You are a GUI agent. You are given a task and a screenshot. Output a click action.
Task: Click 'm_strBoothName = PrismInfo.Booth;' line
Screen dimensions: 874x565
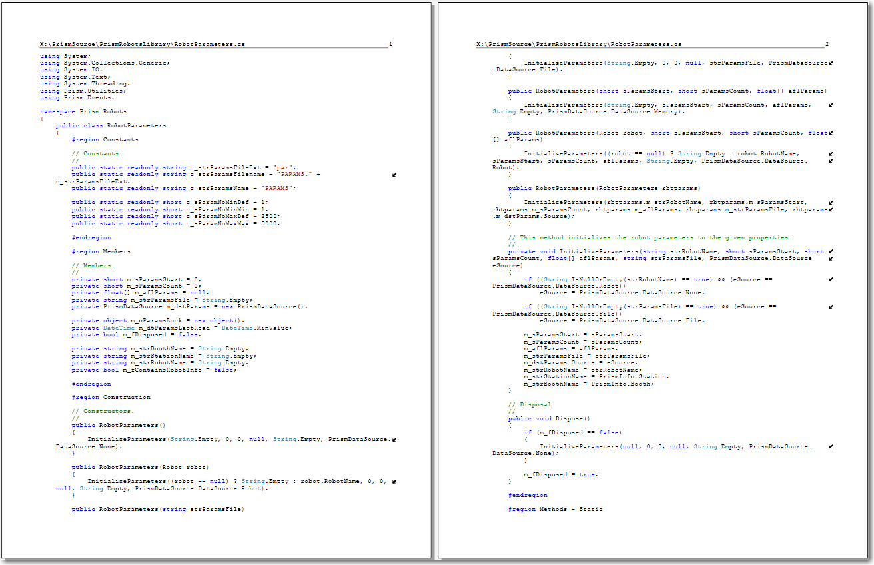pyautogui.click(x=589, y=384)
